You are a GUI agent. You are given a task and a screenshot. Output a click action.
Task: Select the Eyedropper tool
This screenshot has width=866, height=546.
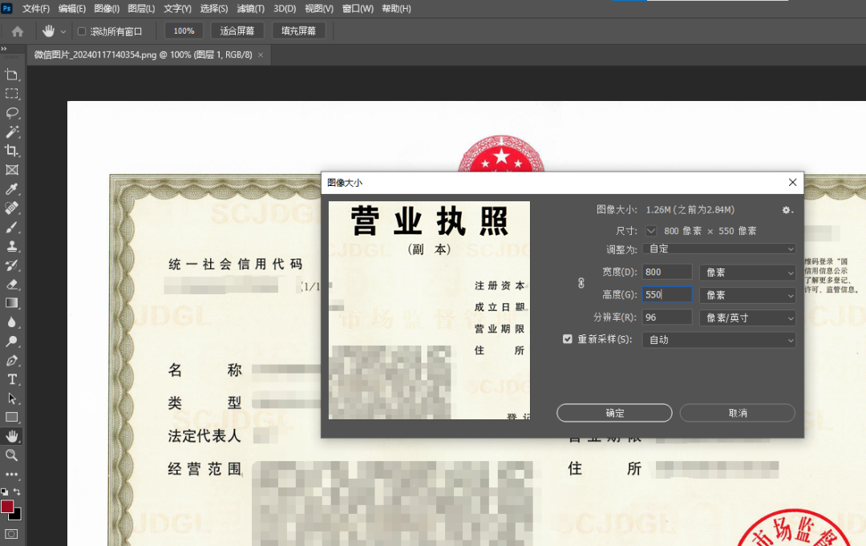click(10, 189)
